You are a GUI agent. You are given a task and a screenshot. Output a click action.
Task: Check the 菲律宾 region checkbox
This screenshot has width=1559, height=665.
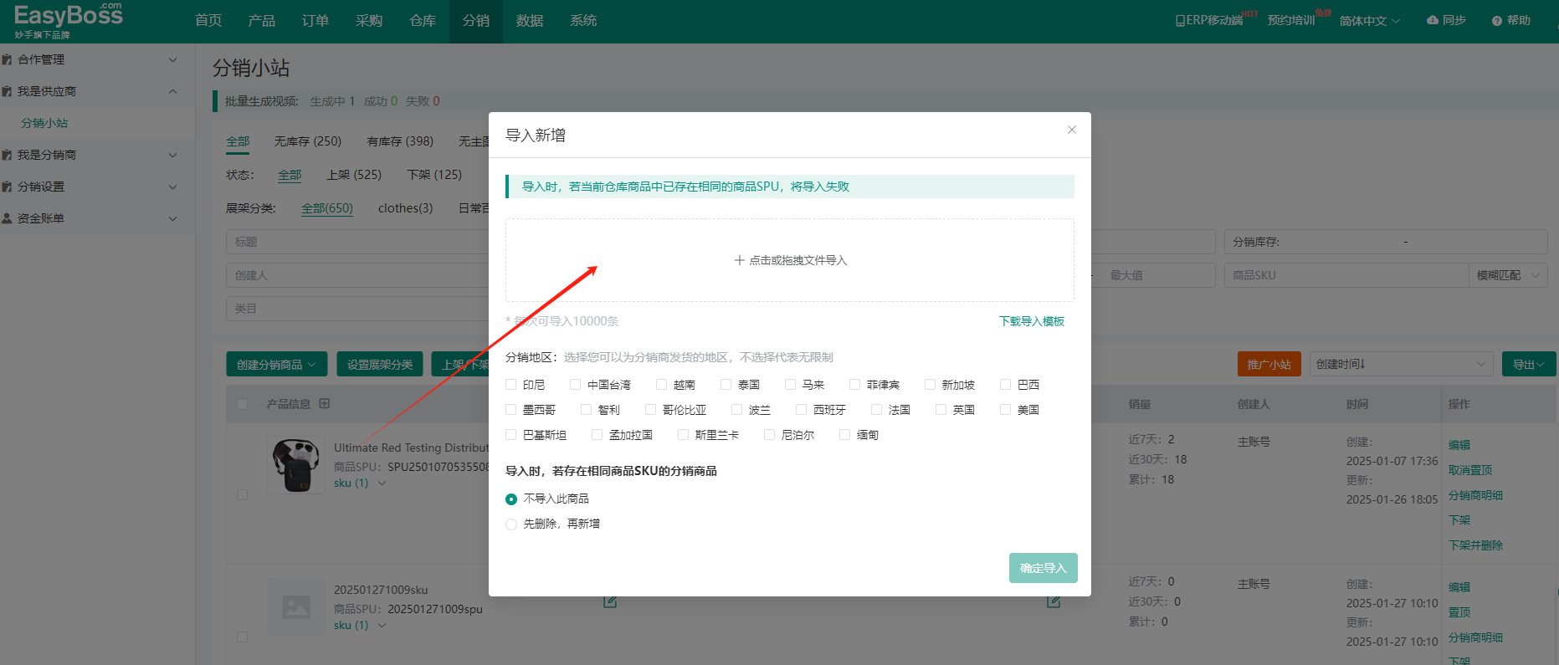pos(854,385)
